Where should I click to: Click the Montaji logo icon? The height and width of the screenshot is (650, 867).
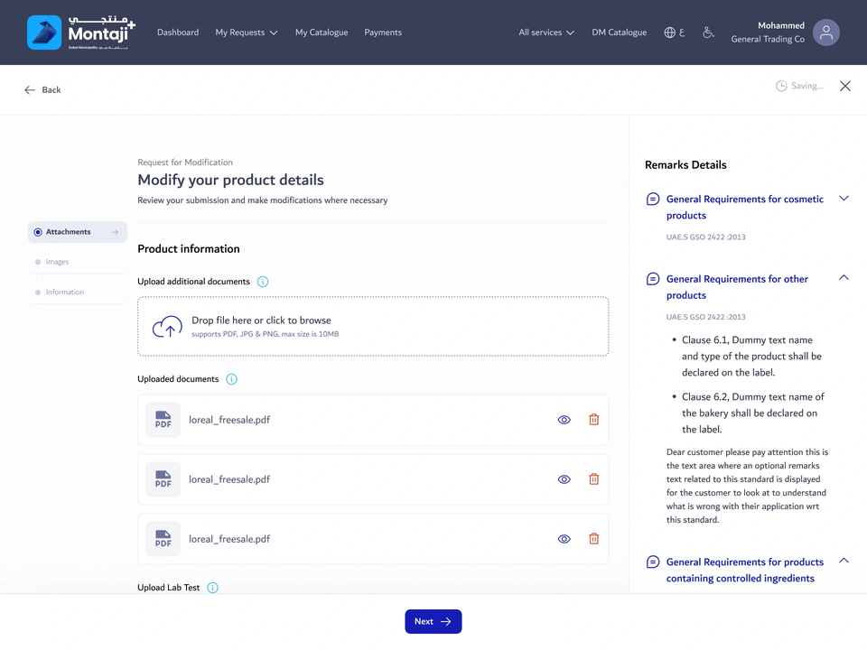44,32
